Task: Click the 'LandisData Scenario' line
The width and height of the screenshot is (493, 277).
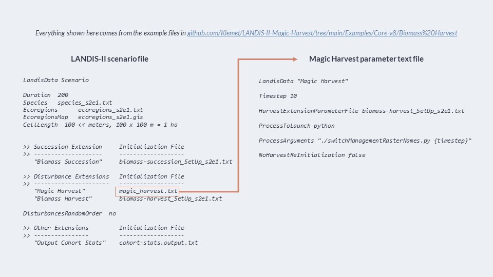Action: coord(56,80)
